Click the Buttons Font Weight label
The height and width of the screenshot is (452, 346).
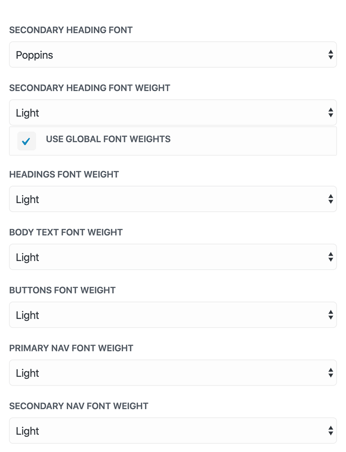[62, 290]
